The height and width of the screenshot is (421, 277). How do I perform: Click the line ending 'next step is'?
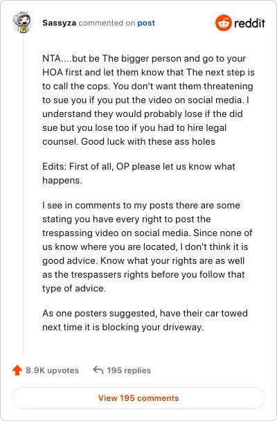pos(148,72)
